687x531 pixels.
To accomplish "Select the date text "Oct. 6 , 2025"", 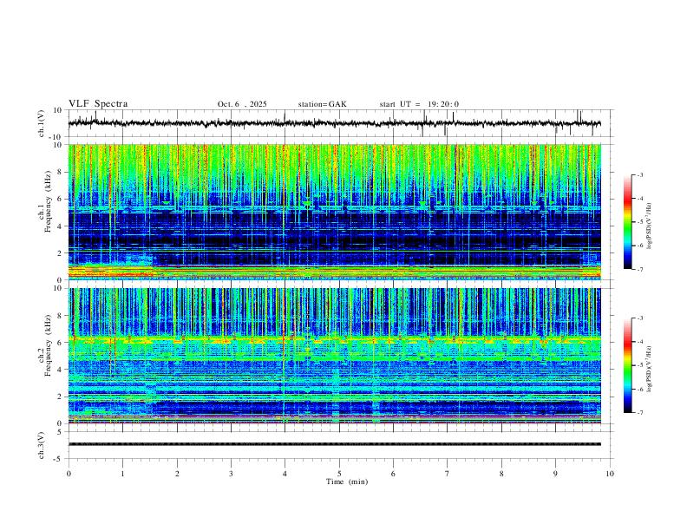I will point(242,104).
